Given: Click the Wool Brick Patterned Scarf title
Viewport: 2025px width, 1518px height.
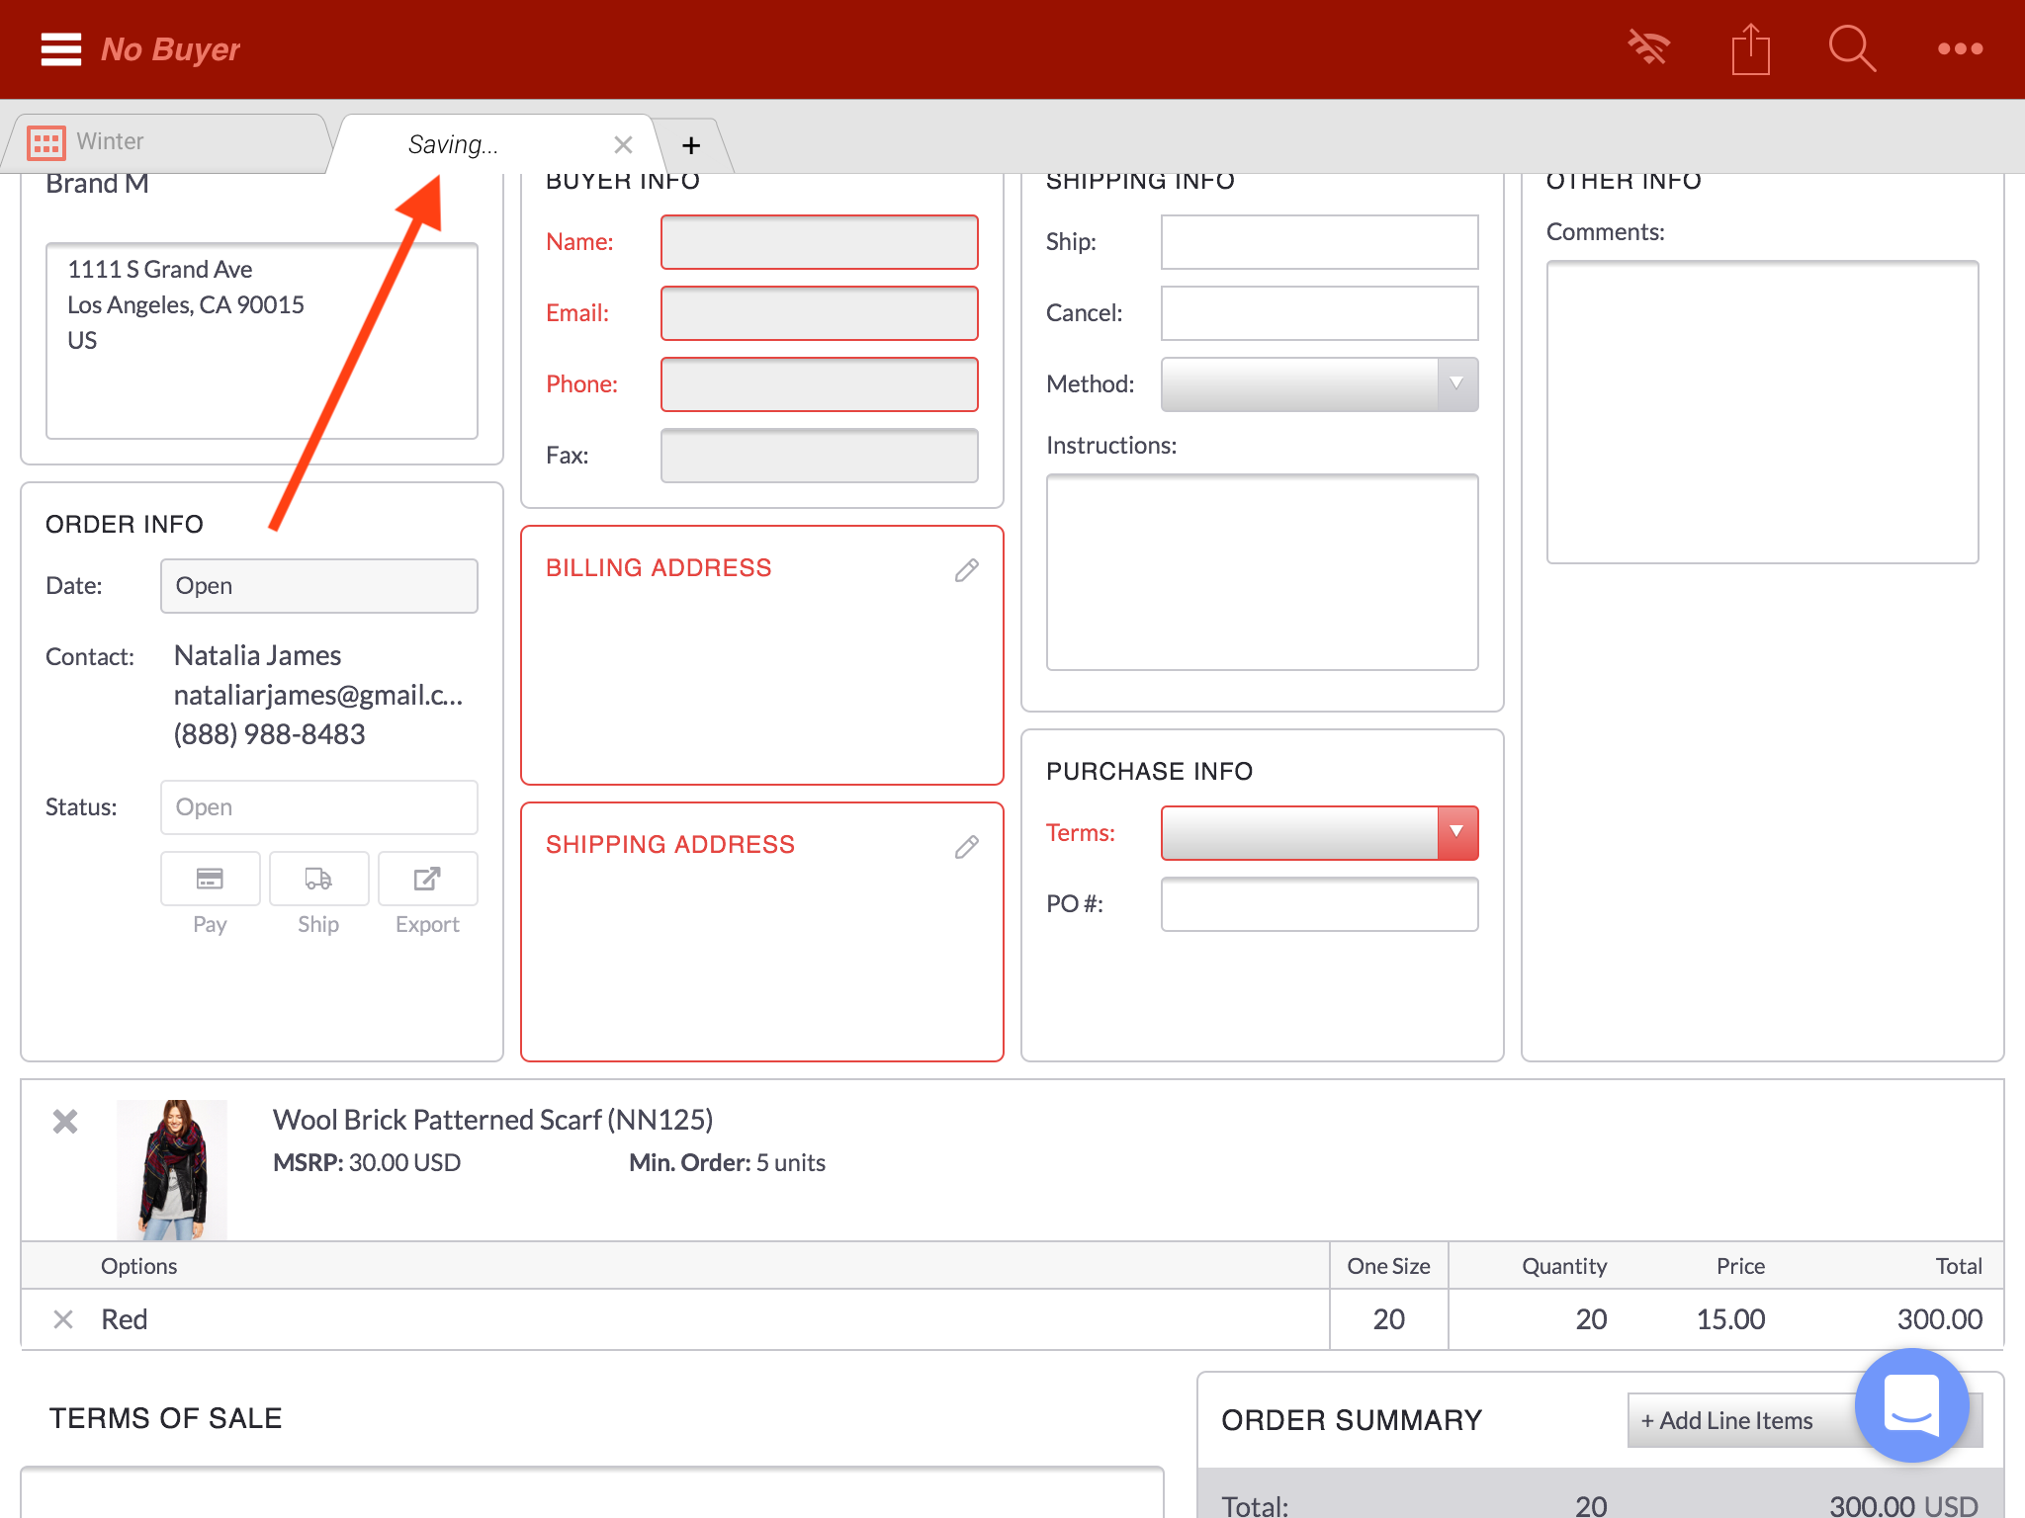Looking at the screenshot, I should (x=492, y=1120).
